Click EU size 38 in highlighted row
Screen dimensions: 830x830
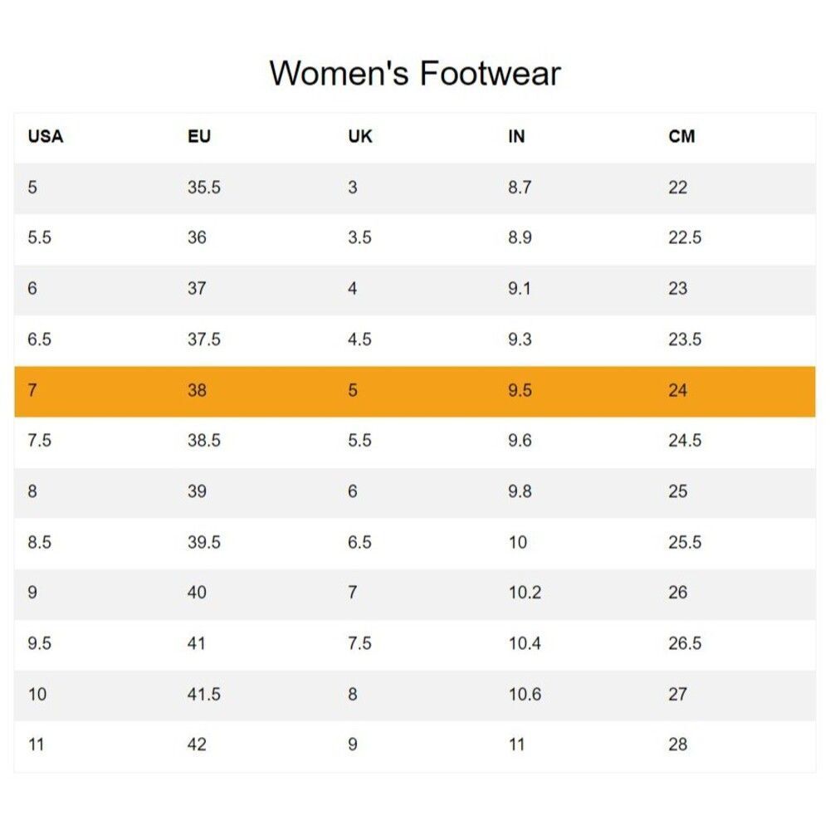click(197, 390)
